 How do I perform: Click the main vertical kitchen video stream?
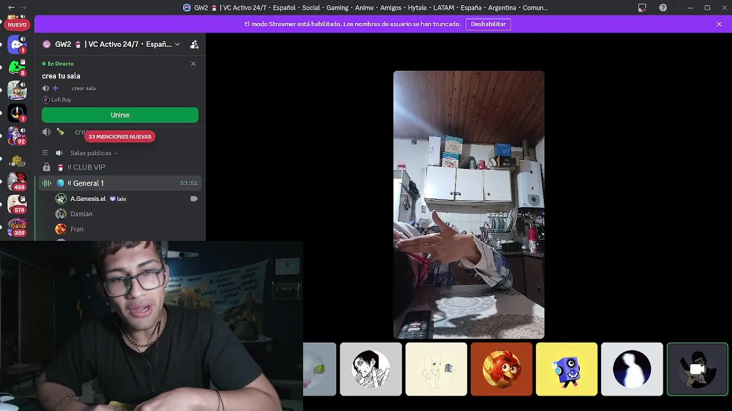[x=469, y=205]
